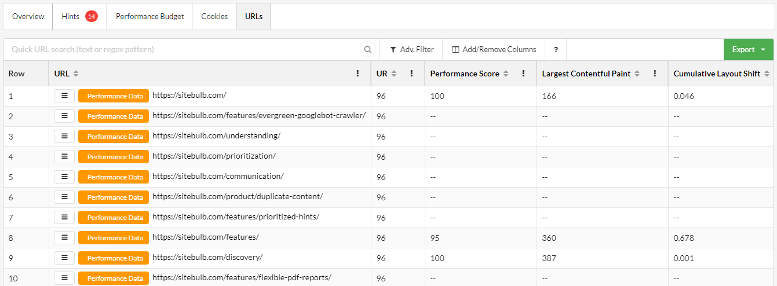This screenshot has height=286, width=777.
Task: Sort by URL column arrows
Action: [76, 74]
